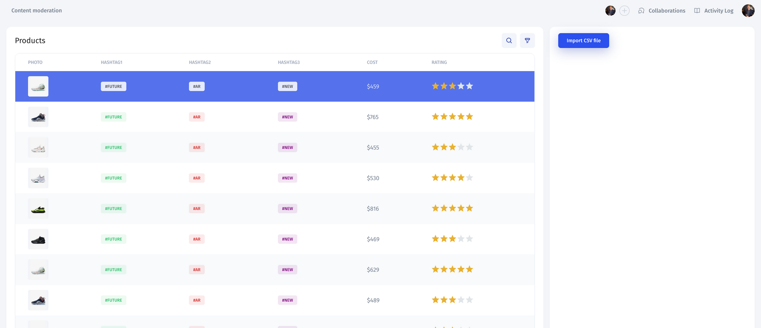Screen dimensions: 761x328
Task: Click the add collaborator plus icon
Action: tap(624, 11)
